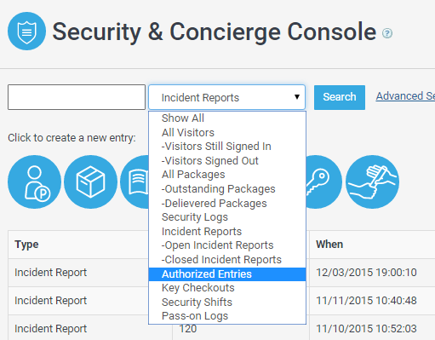Open the 12/03/2015 Incident Report row
The image size is (435, 340).
(x=221, y=273)
